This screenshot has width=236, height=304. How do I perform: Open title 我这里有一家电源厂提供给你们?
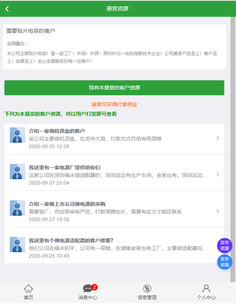[65, 168]
